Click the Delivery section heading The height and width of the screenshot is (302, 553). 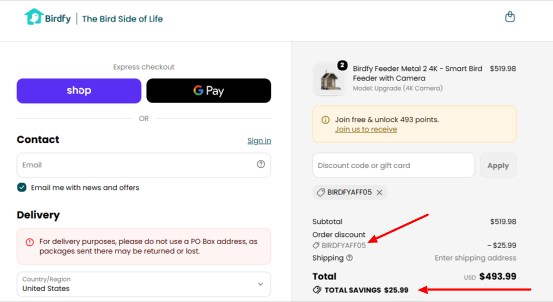pyautogui.click(x=38, y=215)
